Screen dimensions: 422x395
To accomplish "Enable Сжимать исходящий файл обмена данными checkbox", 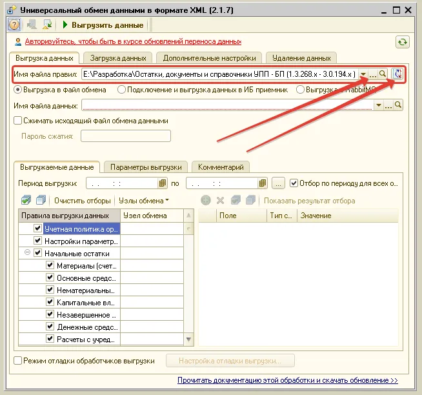I will pos(18,121).
